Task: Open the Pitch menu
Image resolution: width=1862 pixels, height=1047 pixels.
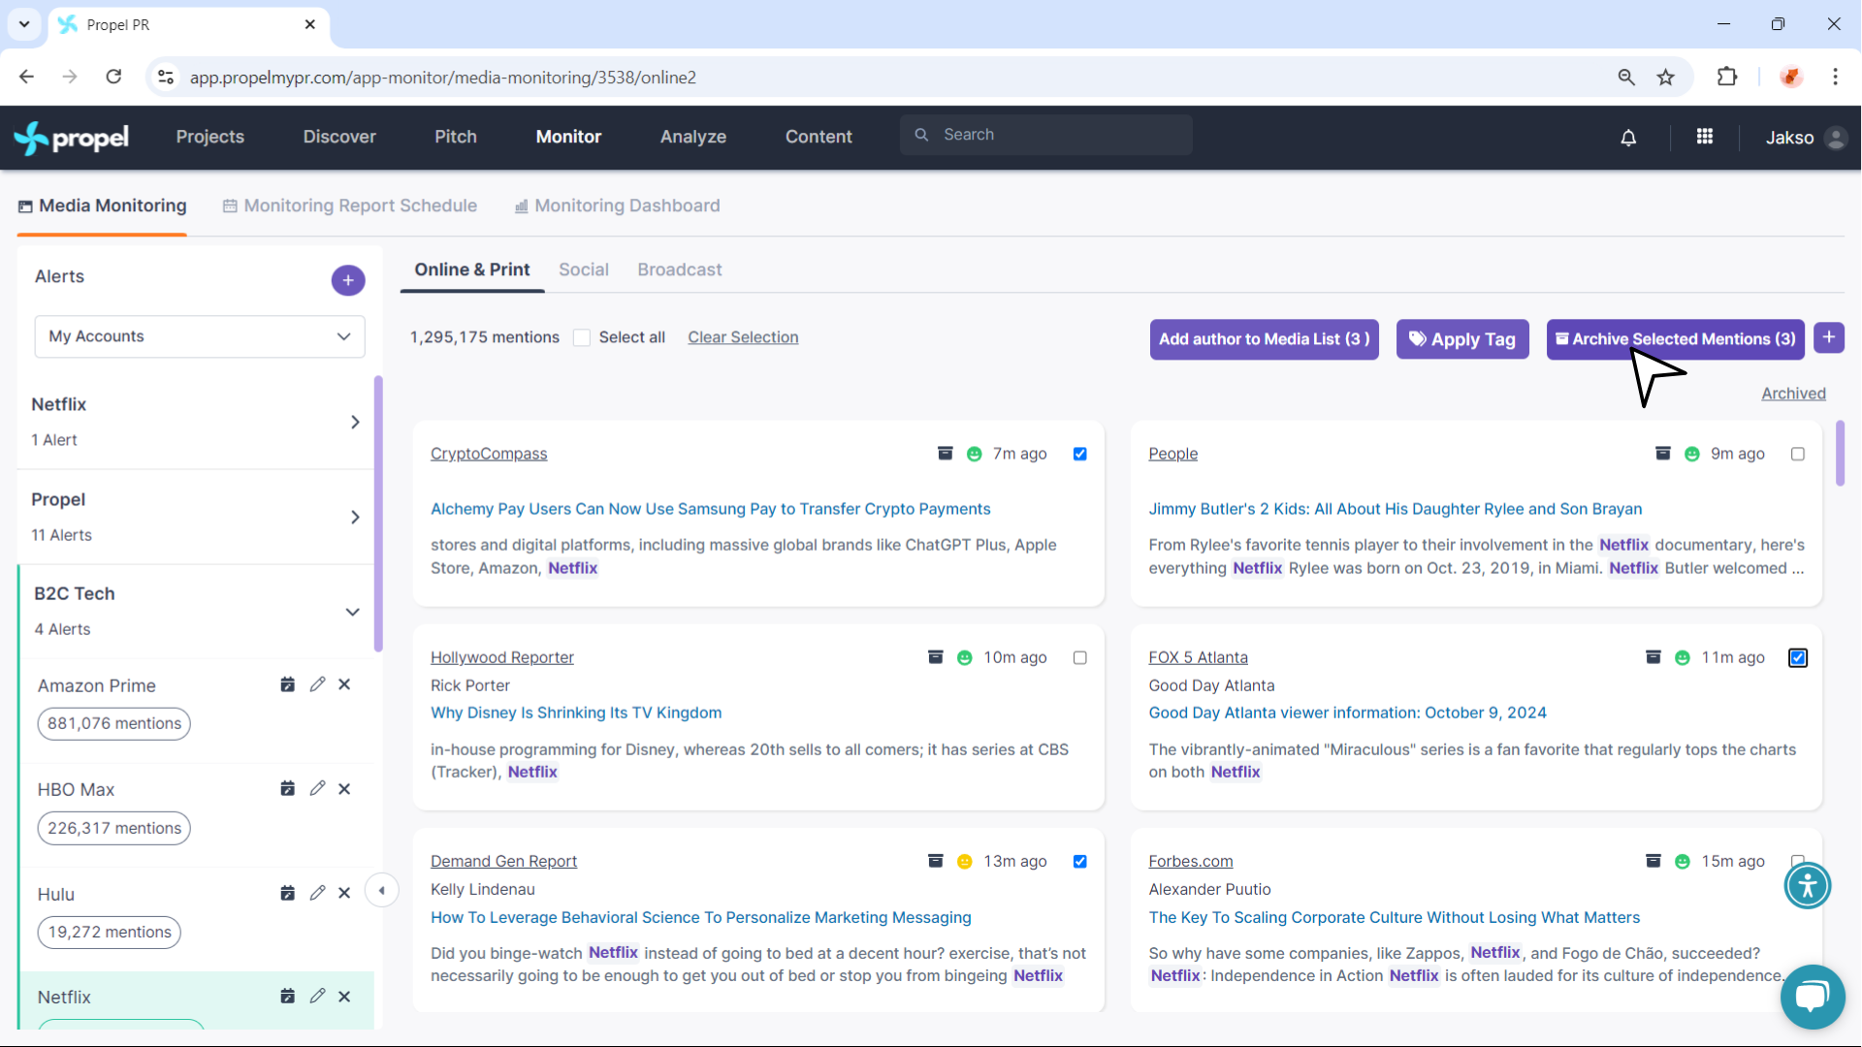Action: tap(455, 137)
